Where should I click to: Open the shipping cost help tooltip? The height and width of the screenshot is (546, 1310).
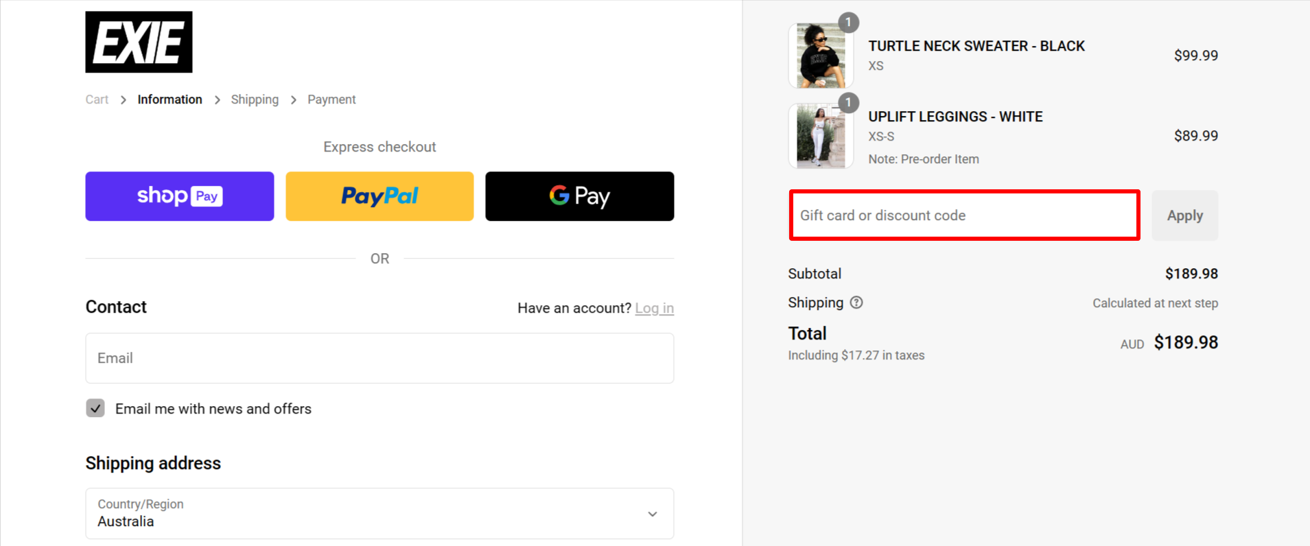[x=856, y=302]
